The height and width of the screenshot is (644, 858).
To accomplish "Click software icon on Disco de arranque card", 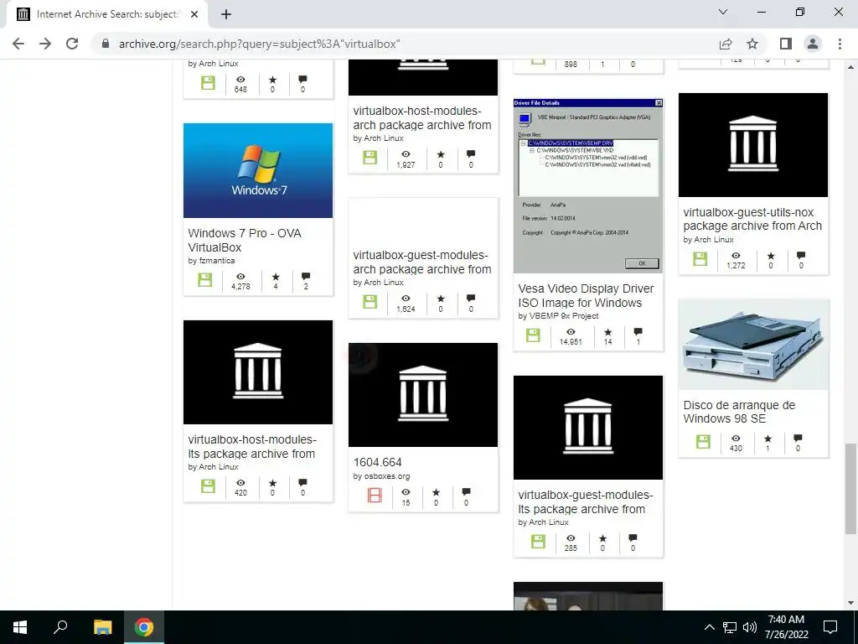I will tap(703, 441).
